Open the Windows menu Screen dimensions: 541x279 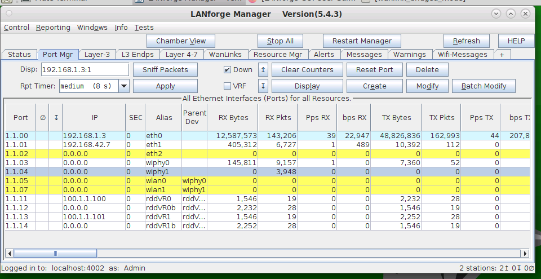coord(92,27)
